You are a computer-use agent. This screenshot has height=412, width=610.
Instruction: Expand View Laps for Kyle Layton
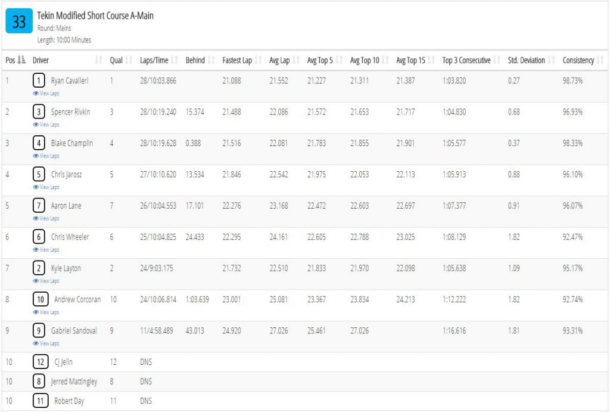tap(46, 281)
